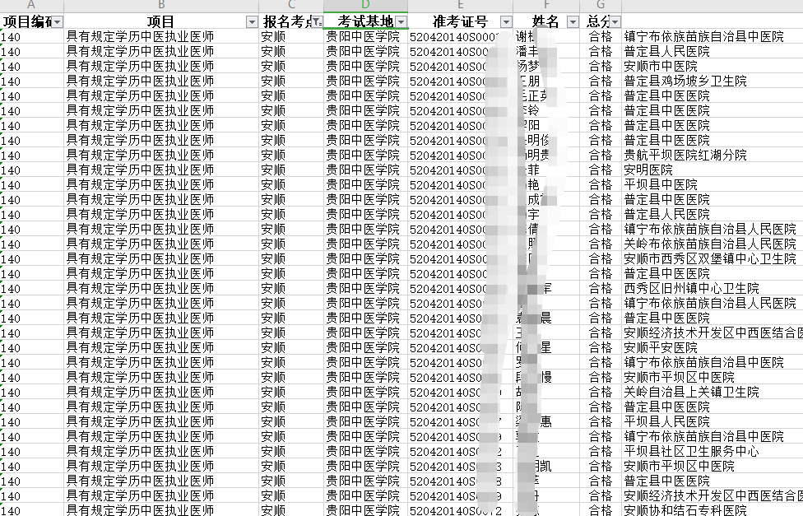The image size is (803, 516).
Task: Open the filter dropdown for 项目 column
Action: tap(252, 22)
